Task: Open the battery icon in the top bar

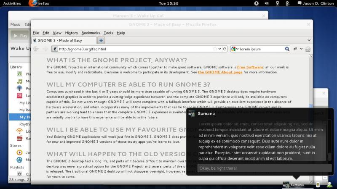Action: (x=287, y=3)
